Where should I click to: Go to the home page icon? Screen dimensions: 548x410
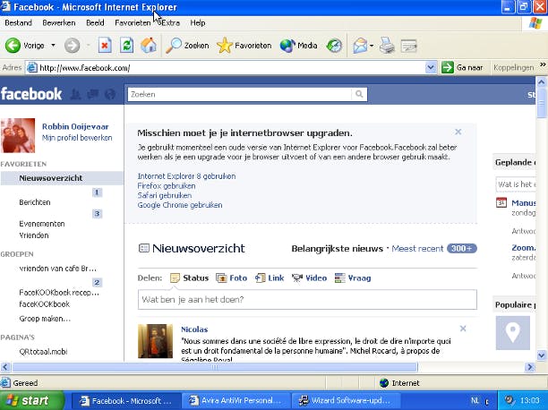tap(149, 46)
